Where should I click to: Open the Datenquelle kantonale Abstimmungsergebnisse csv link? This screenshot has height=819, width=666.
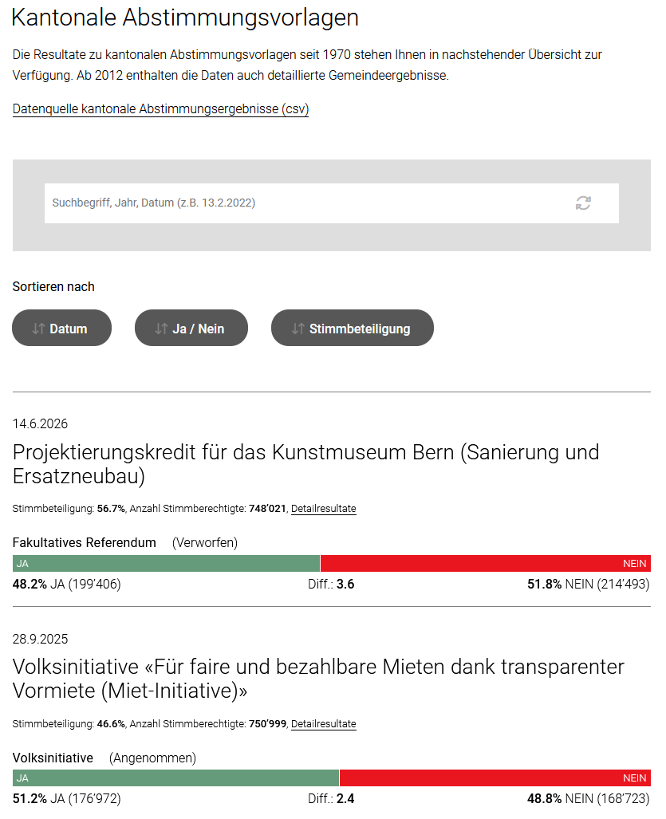pos(160,109)
